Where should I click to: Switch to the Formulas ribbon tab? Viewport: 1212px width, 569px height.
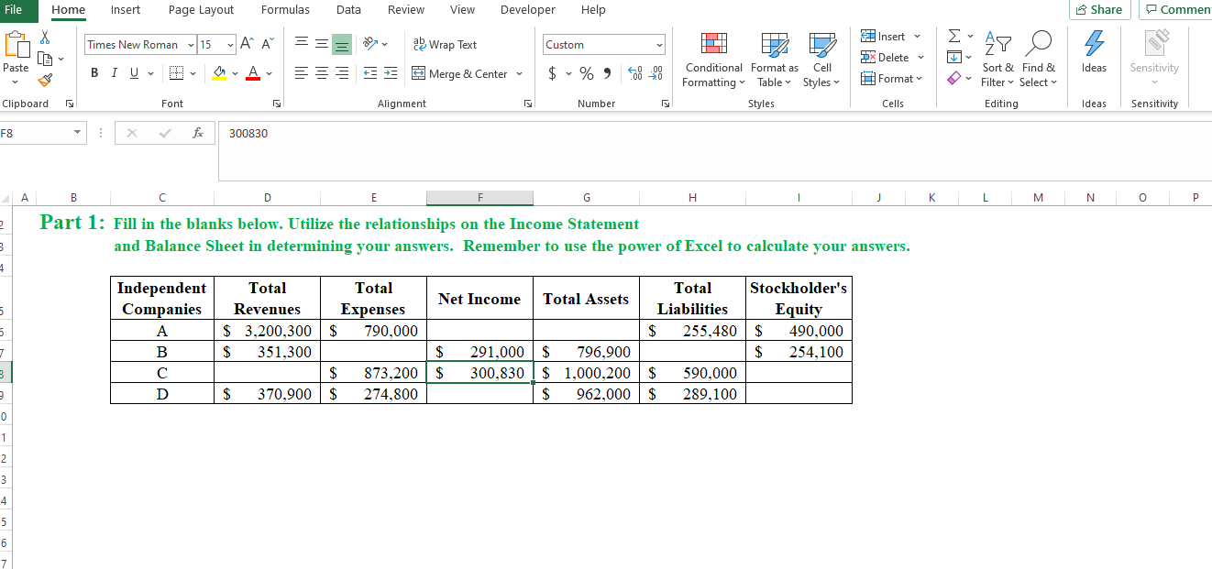click(285, 10)
